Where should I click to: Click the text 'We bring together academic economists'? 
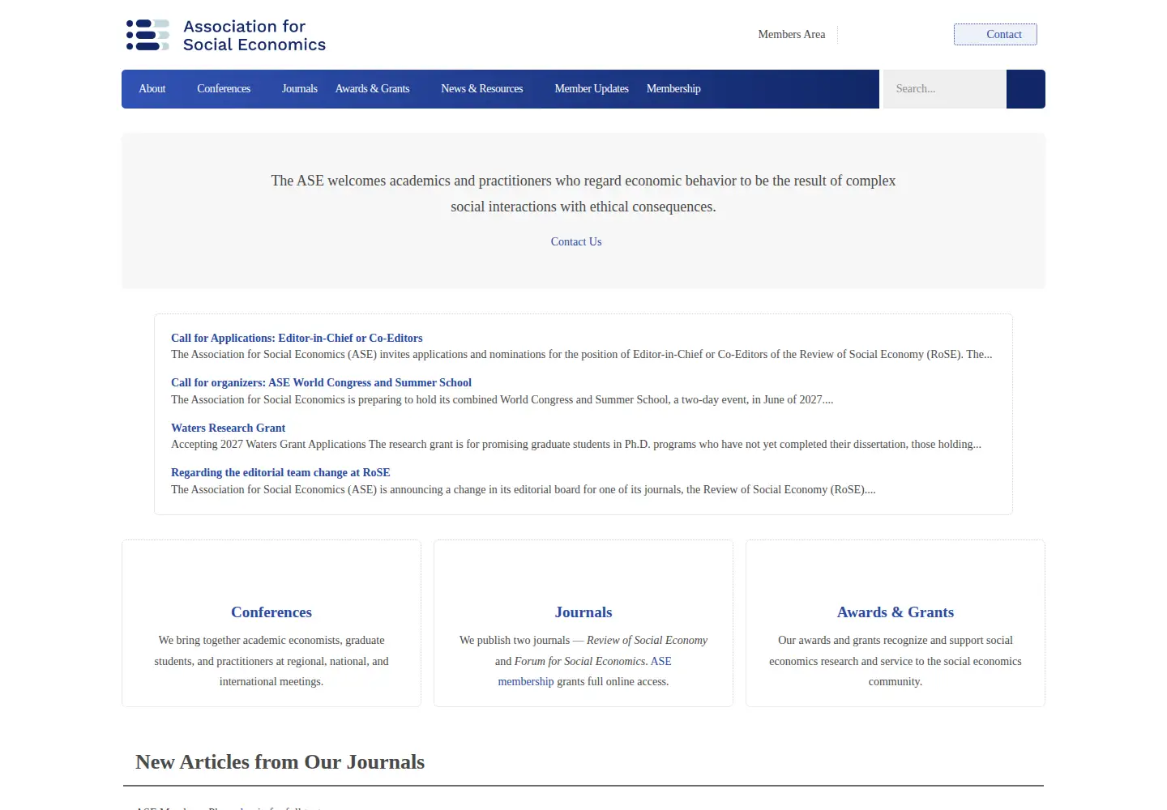[271, 661]
